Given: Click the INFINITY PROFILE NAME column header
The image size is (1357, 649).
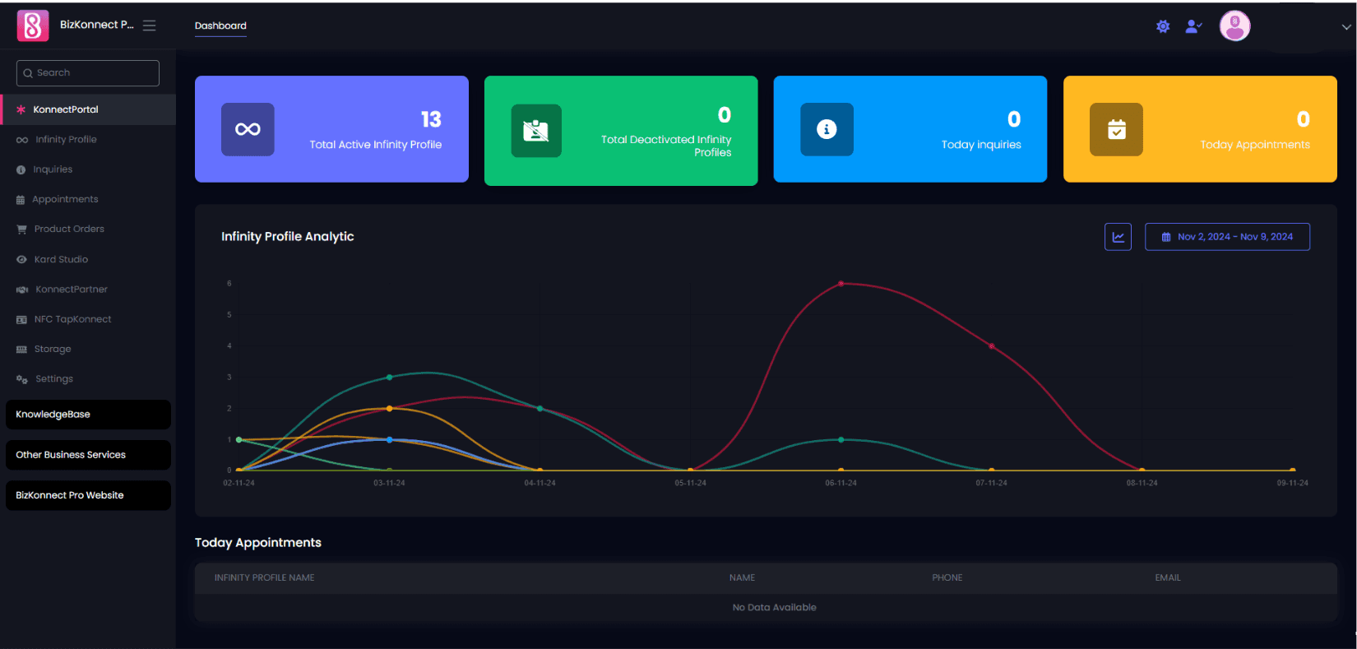Looking at the screenshot, I should 265,578.
